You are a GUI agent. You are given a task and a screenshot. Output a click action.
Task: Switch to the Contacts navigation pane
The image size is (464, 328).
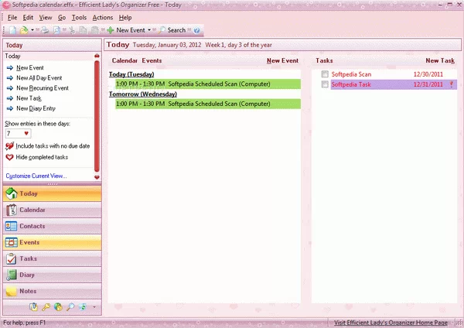coord(32,226)
